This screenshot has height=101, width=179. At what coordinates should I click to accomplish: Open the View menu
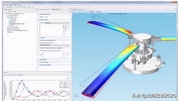point(11,5)
